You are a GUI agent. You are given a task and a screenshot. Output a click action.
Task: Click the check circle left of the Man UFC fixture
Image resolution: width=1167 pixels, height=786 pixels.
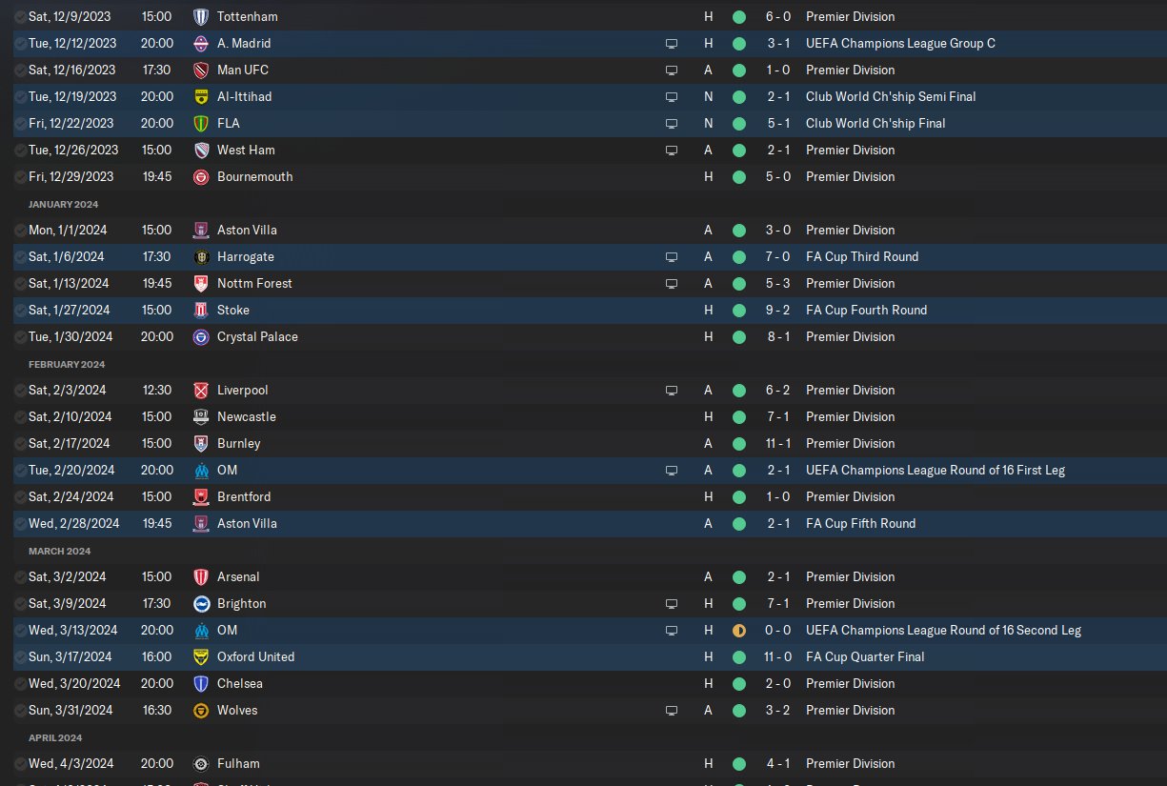[x=21, y=71]
